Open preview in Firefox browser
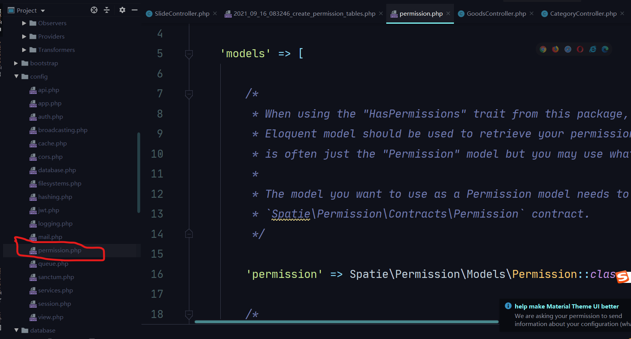This screenshot has height=339, width=631. click(x=555, y=49)
